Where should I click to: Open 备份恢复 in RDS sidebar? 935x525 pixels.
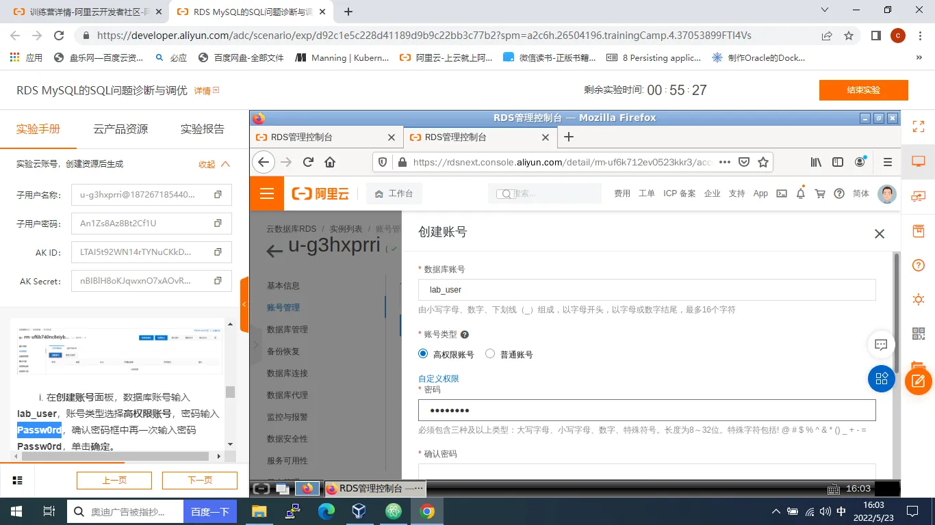[283, 351]
